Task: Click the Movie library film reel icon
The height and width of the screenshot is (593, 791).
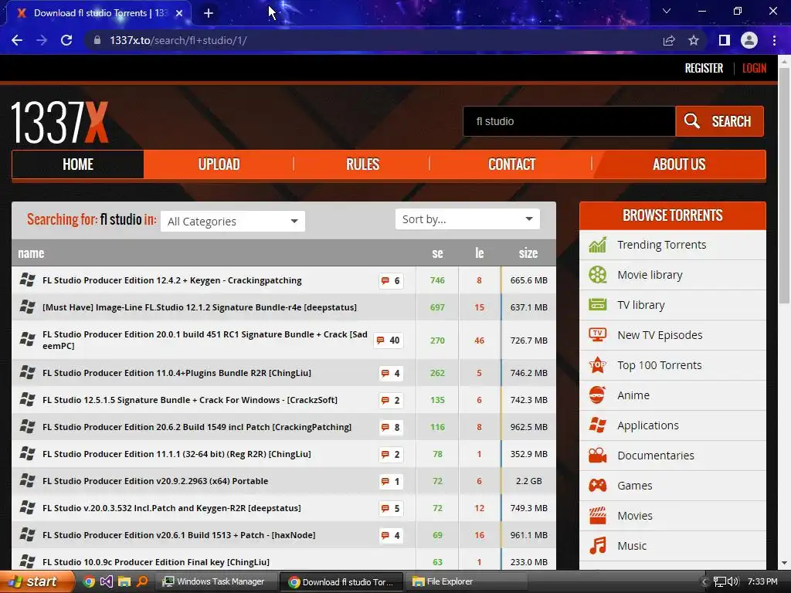Action: [597, 275]
